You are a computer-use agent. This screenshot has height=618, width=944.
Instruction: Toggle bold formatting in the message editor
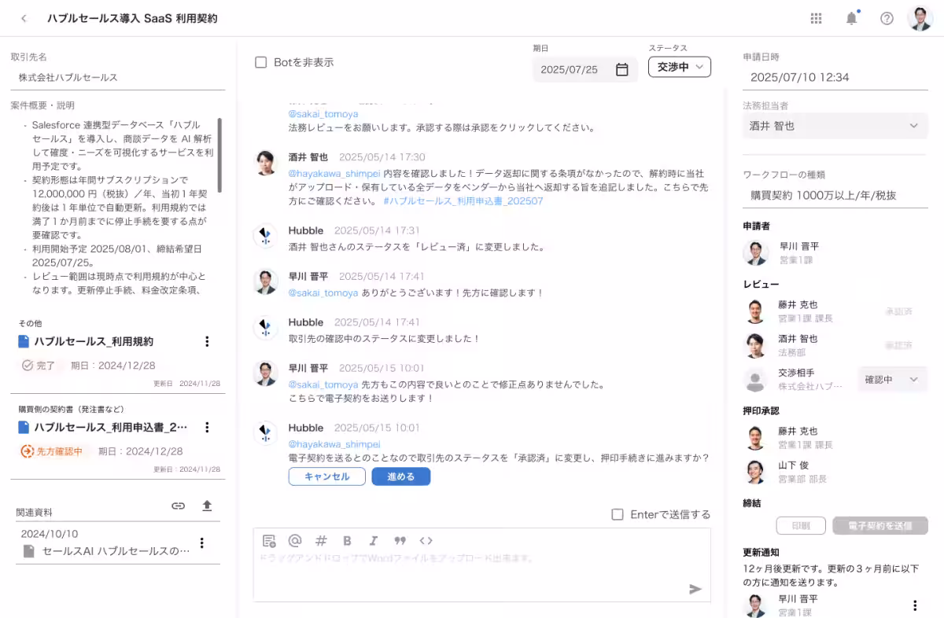pos(347,540)
